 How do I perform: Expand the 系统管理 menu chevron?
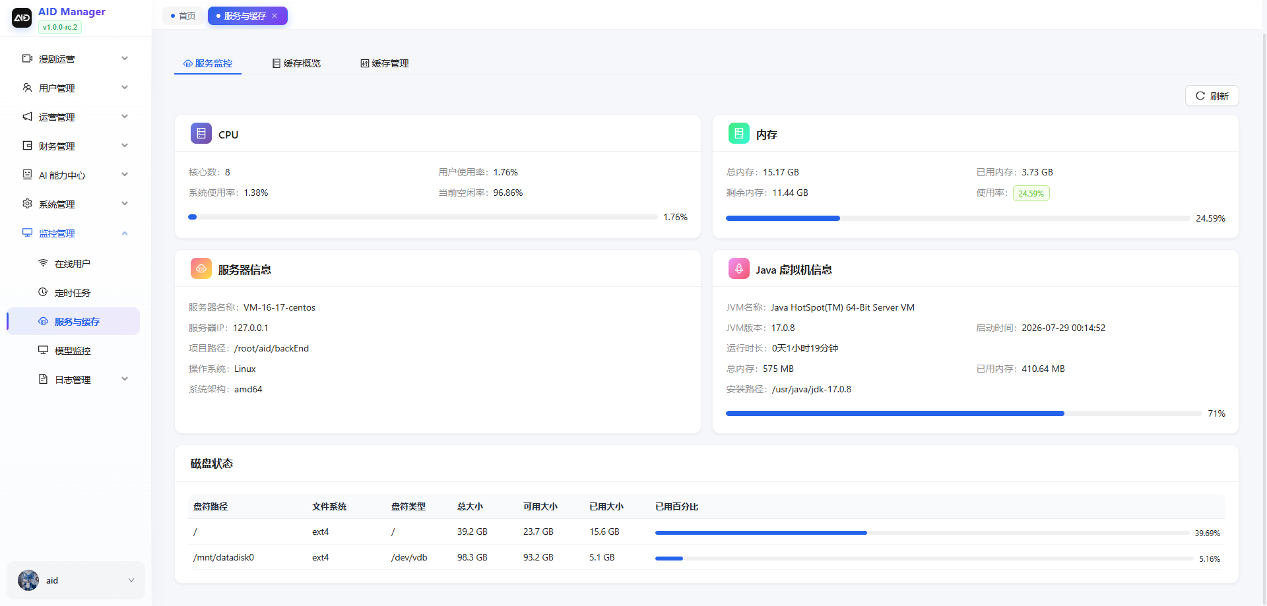point(125,204)
